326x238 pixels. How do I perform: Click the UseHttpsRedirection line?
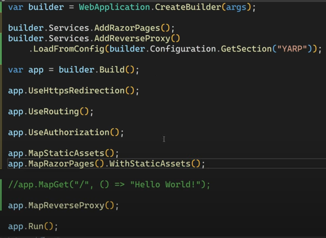click(x=74, y=91)
